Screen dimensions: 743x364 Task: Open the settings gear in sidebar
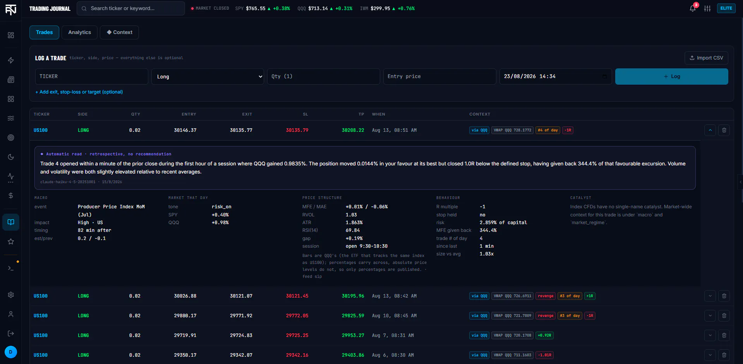[11, 295]
